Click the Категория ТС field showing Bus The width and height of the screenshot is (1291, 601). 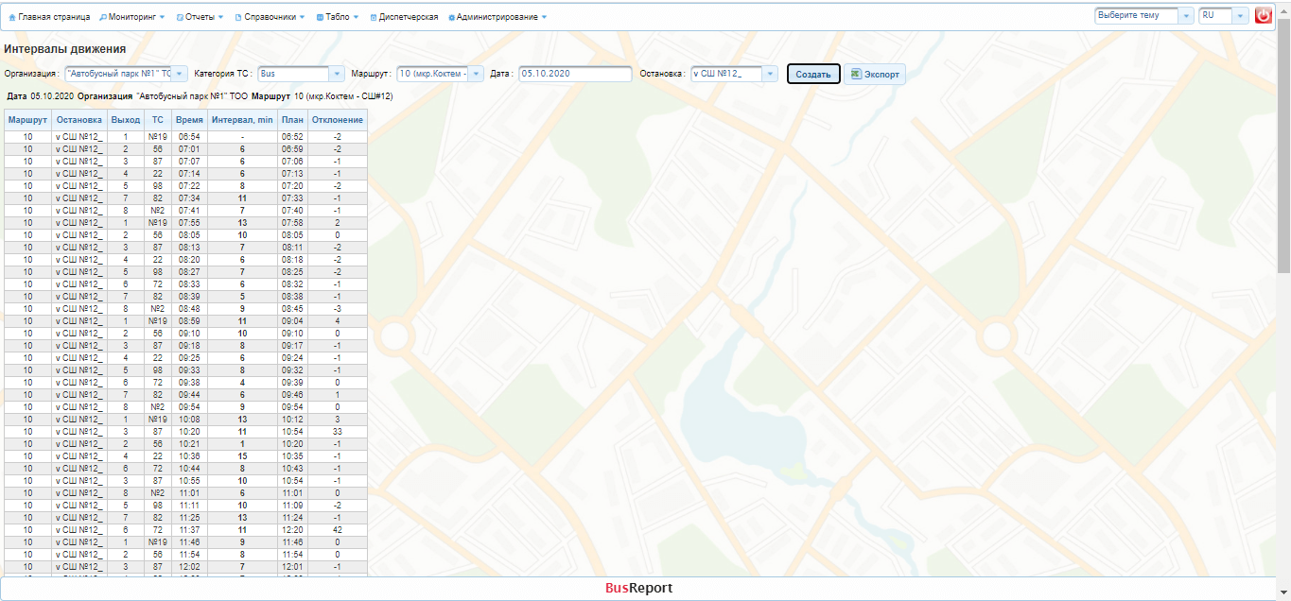coord(293,74)
